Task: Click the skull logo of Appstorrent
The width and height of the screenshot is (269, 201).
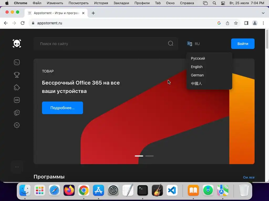Action: click(17, 43)
